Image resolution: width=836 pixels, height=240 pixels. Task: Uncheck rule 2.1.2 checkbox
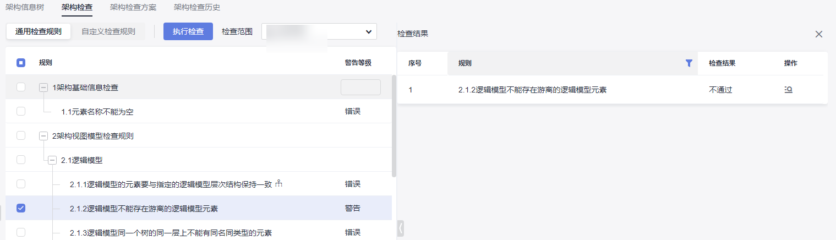click(21, 208)
